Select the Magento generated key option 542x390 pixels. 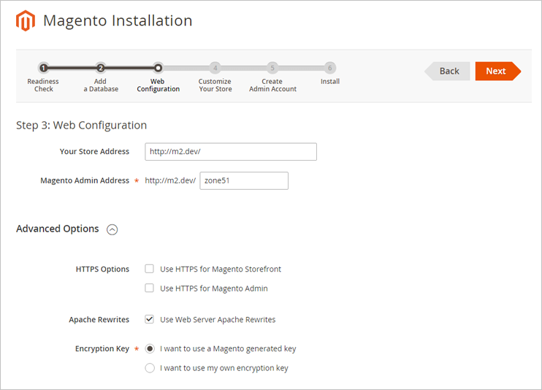point(150,348)
